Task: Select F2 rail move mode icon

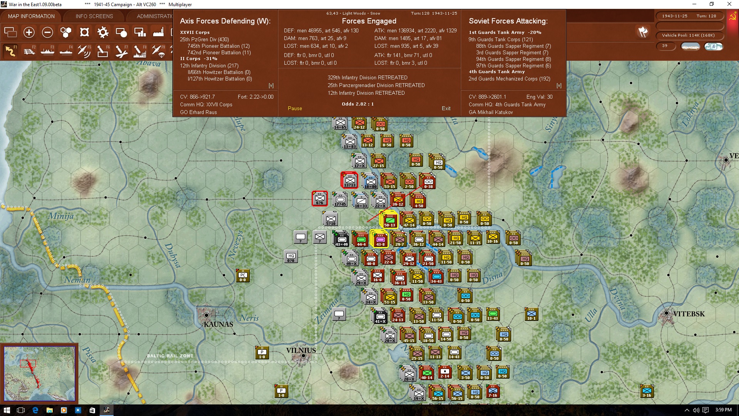Action: [29, 51]
